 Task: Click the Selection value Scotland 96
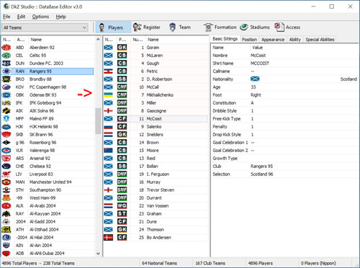[x=261, y=174]
